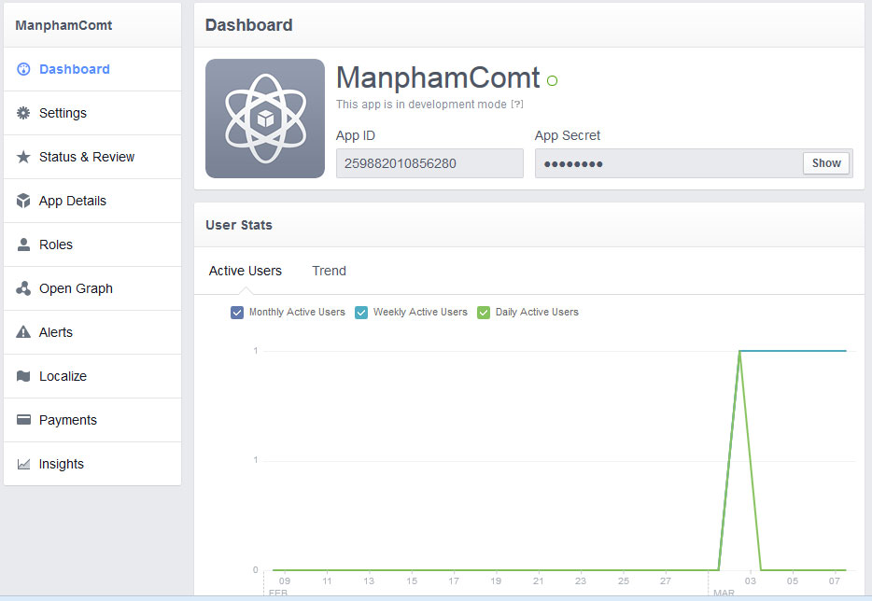Screen dimensions: 872x601
Task: Click the ManphamComt sidebar header
Action: [x=63, y=25]
